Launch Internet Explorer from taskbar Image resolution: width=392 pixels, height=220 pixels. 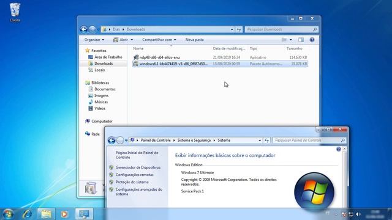(27, 214)
